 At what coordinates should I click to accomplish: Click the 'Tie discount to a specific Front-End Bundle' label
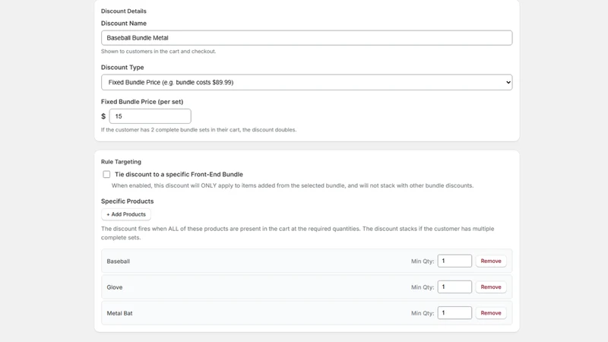(x=179, y=175)
